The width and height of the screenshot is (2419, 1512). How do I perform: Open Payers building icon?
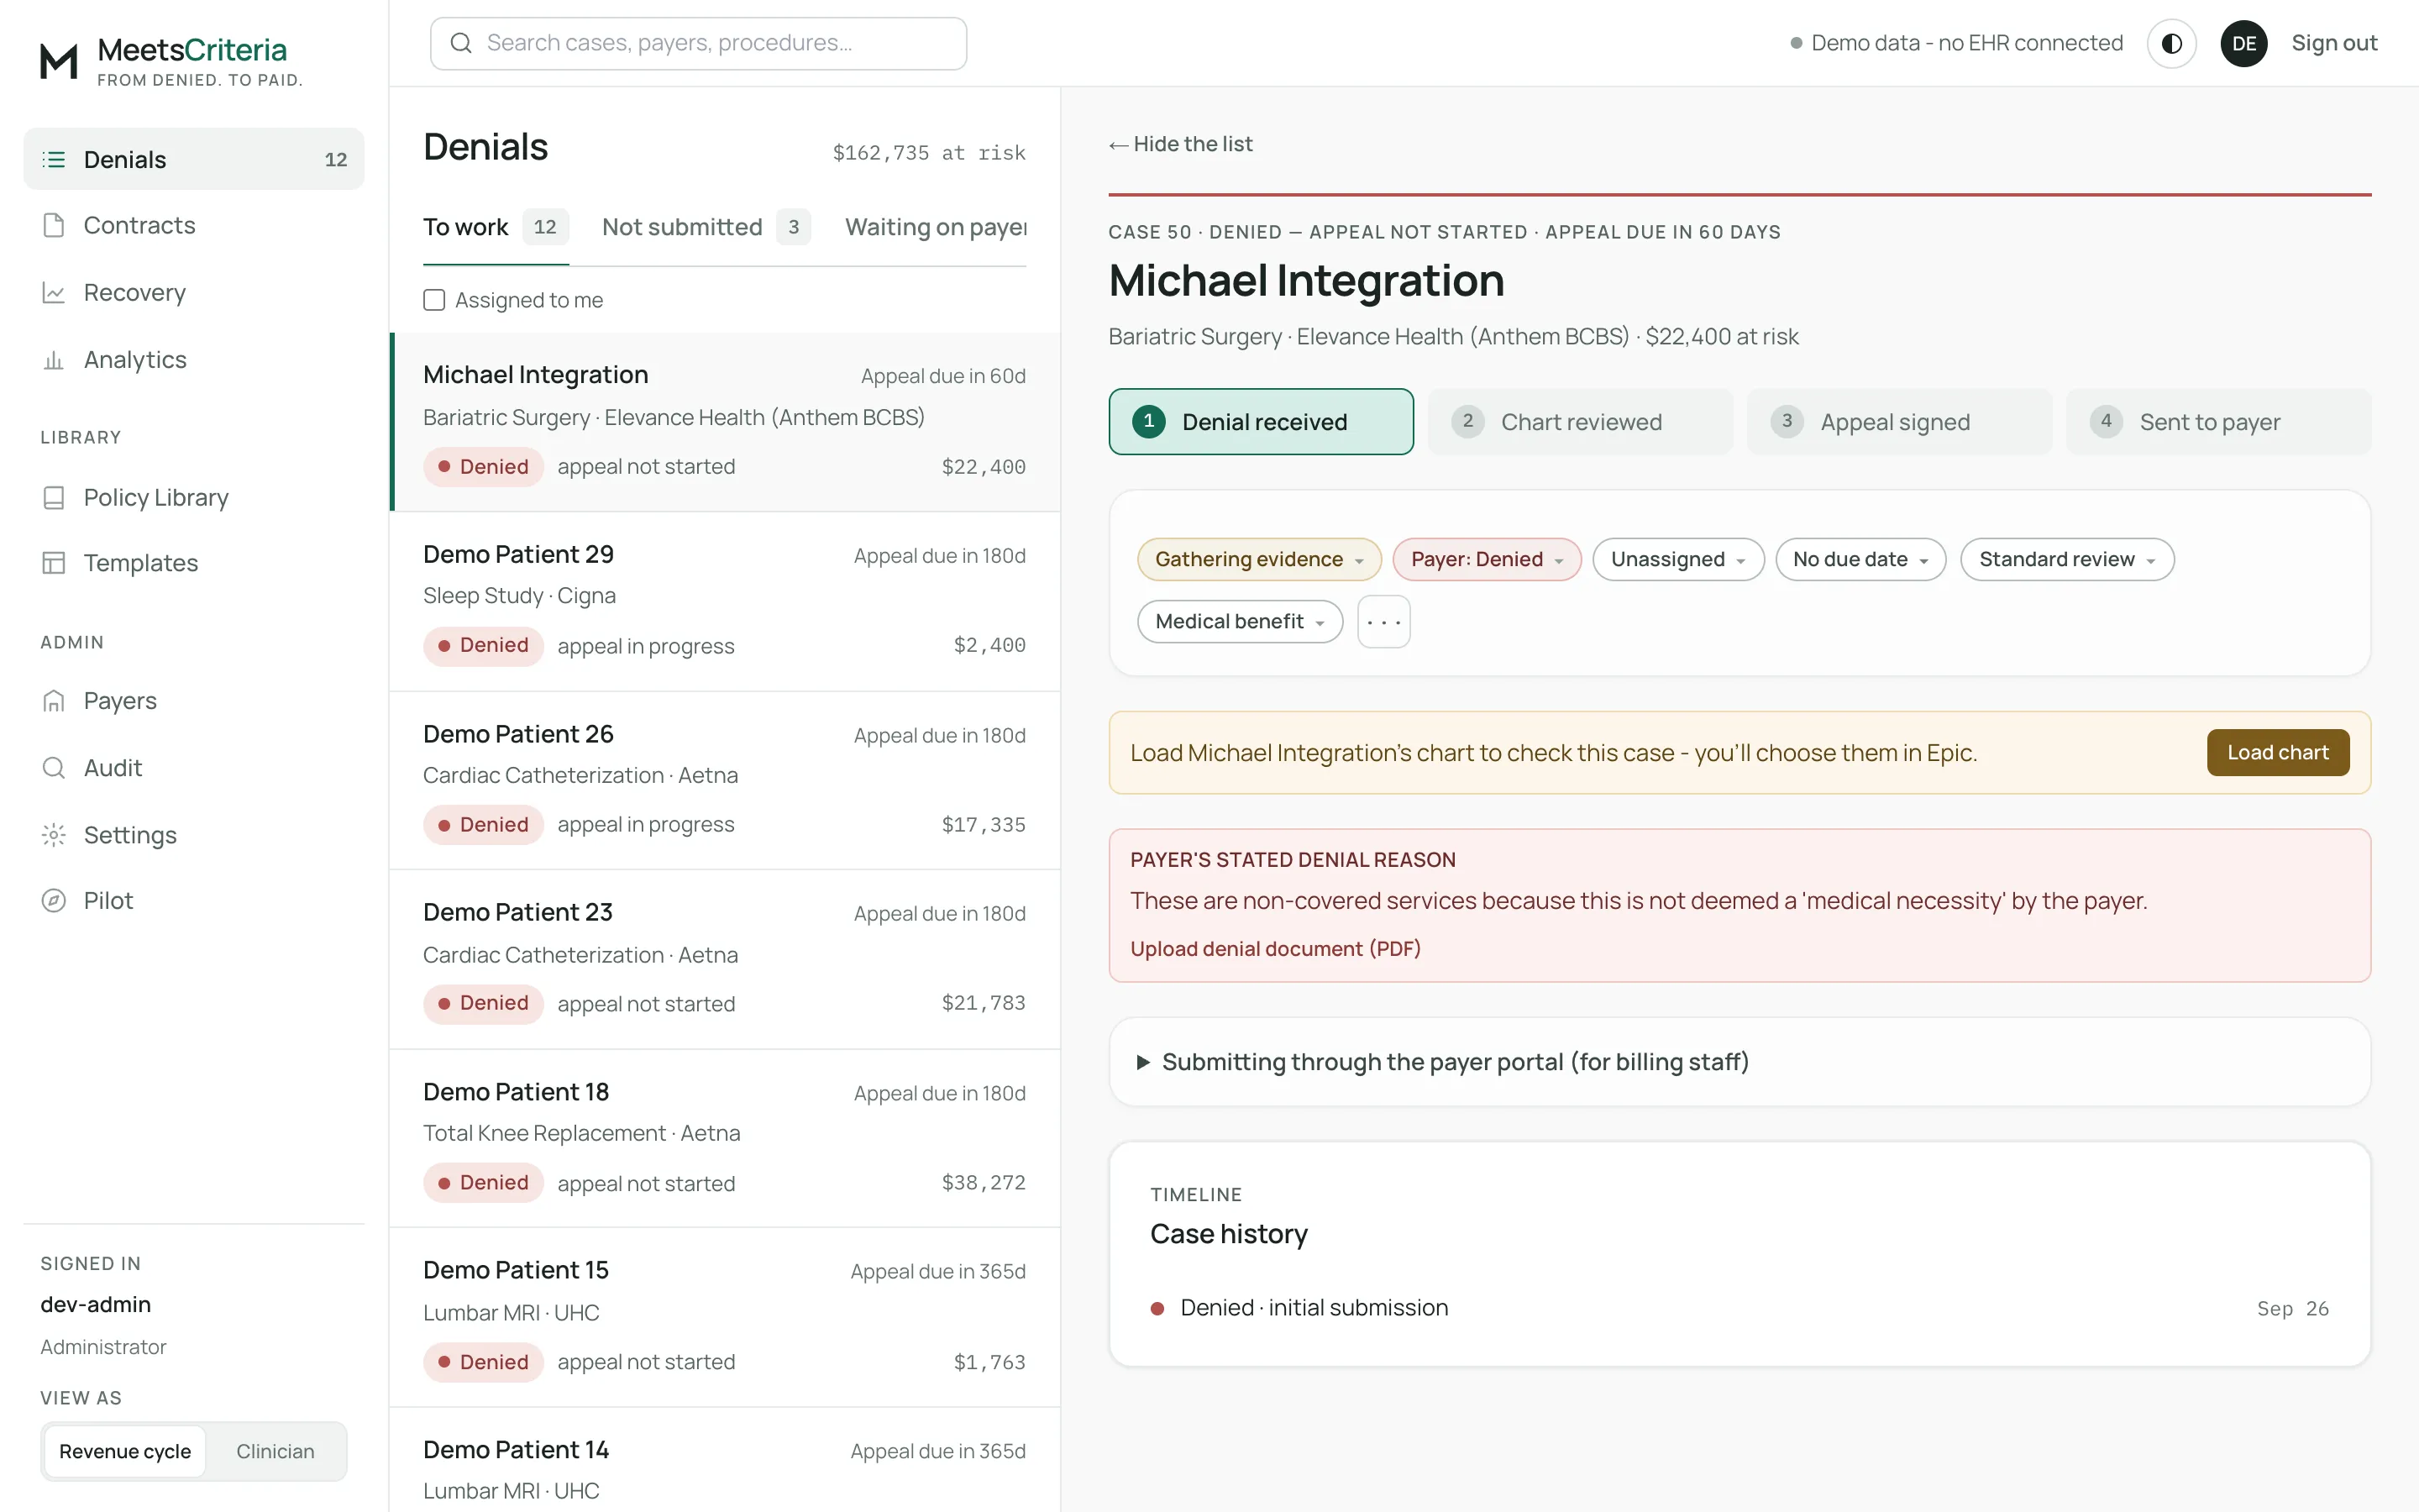pos(54,701)
